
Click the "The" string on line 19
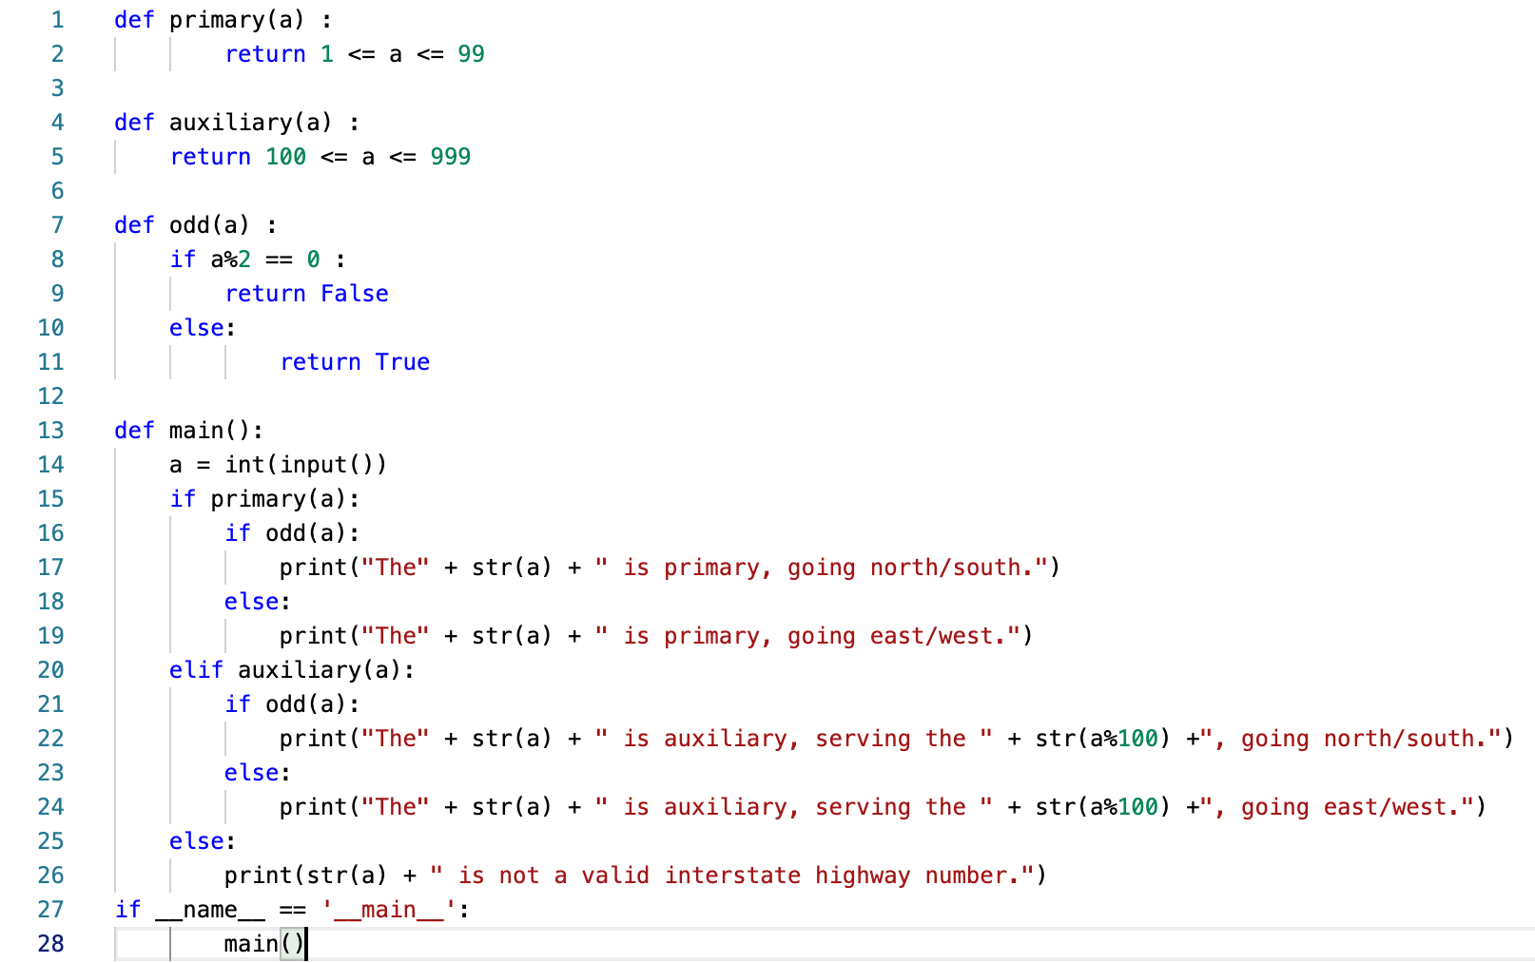(396, 636)
